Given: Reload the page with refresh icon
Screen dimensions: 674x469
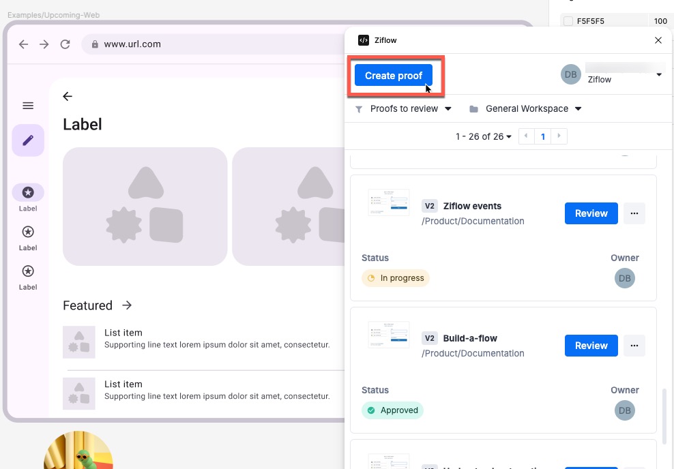Looking at the screenshot, I should [x=65, y=44].
